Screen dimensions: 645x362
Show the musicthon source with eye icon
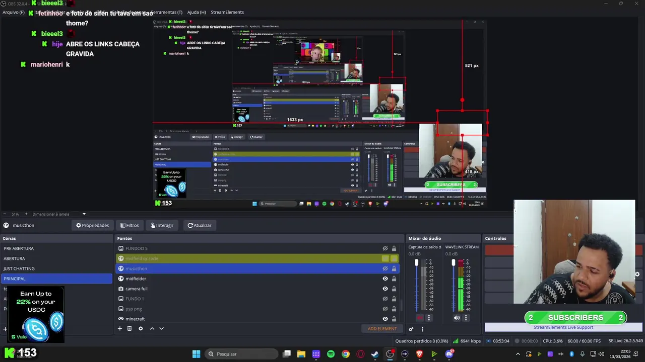(385, 268)
